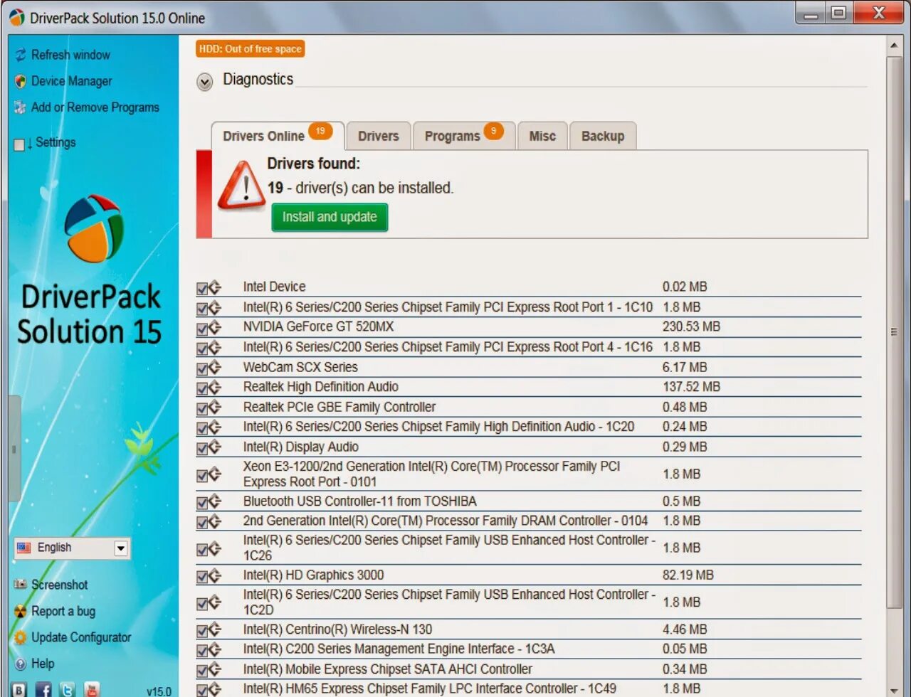
Task: Uncheck Bluetooth USB Controller-11 from TOSHIBA checkbox
Action: click(202, 502)
